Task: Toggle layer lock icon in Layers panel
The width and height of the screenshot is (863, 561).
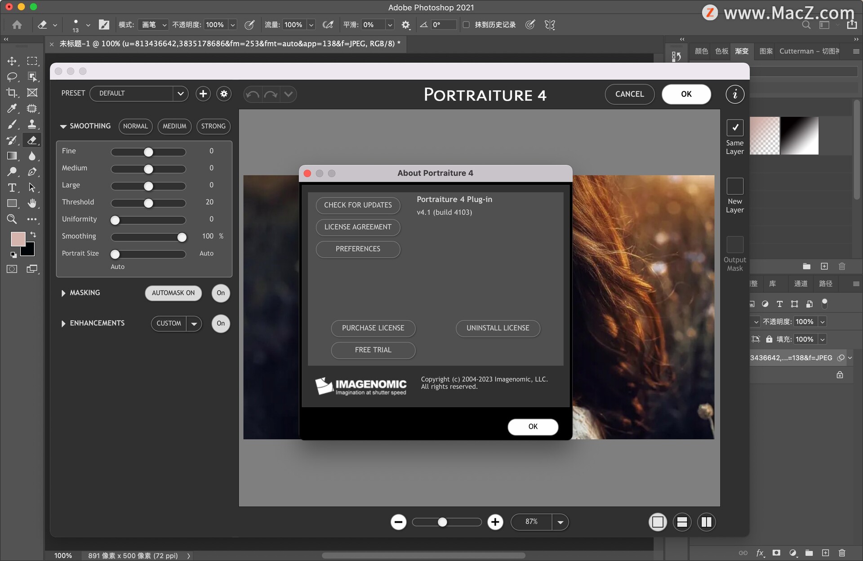Action: point(840,375)
